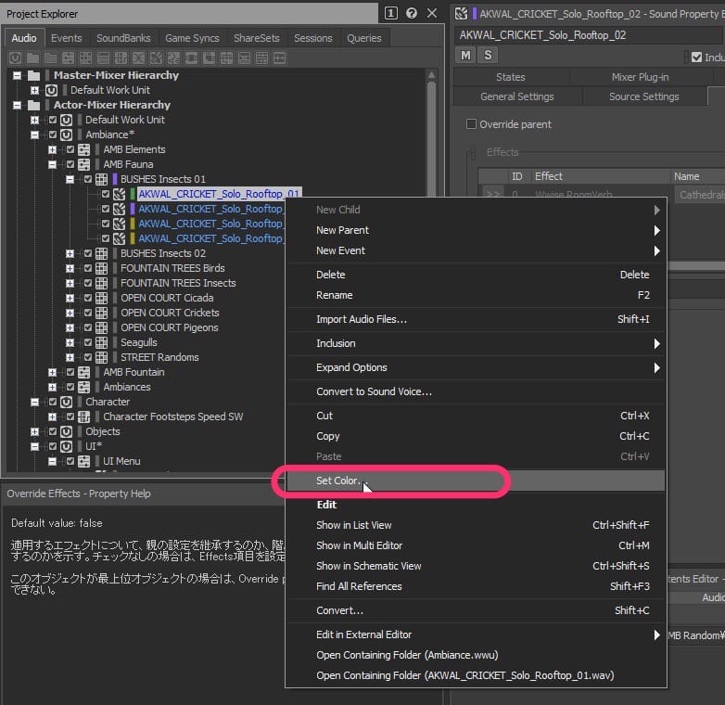Uncheck the AMB Fauna inclusion checkbox

(x=70, y=164)
